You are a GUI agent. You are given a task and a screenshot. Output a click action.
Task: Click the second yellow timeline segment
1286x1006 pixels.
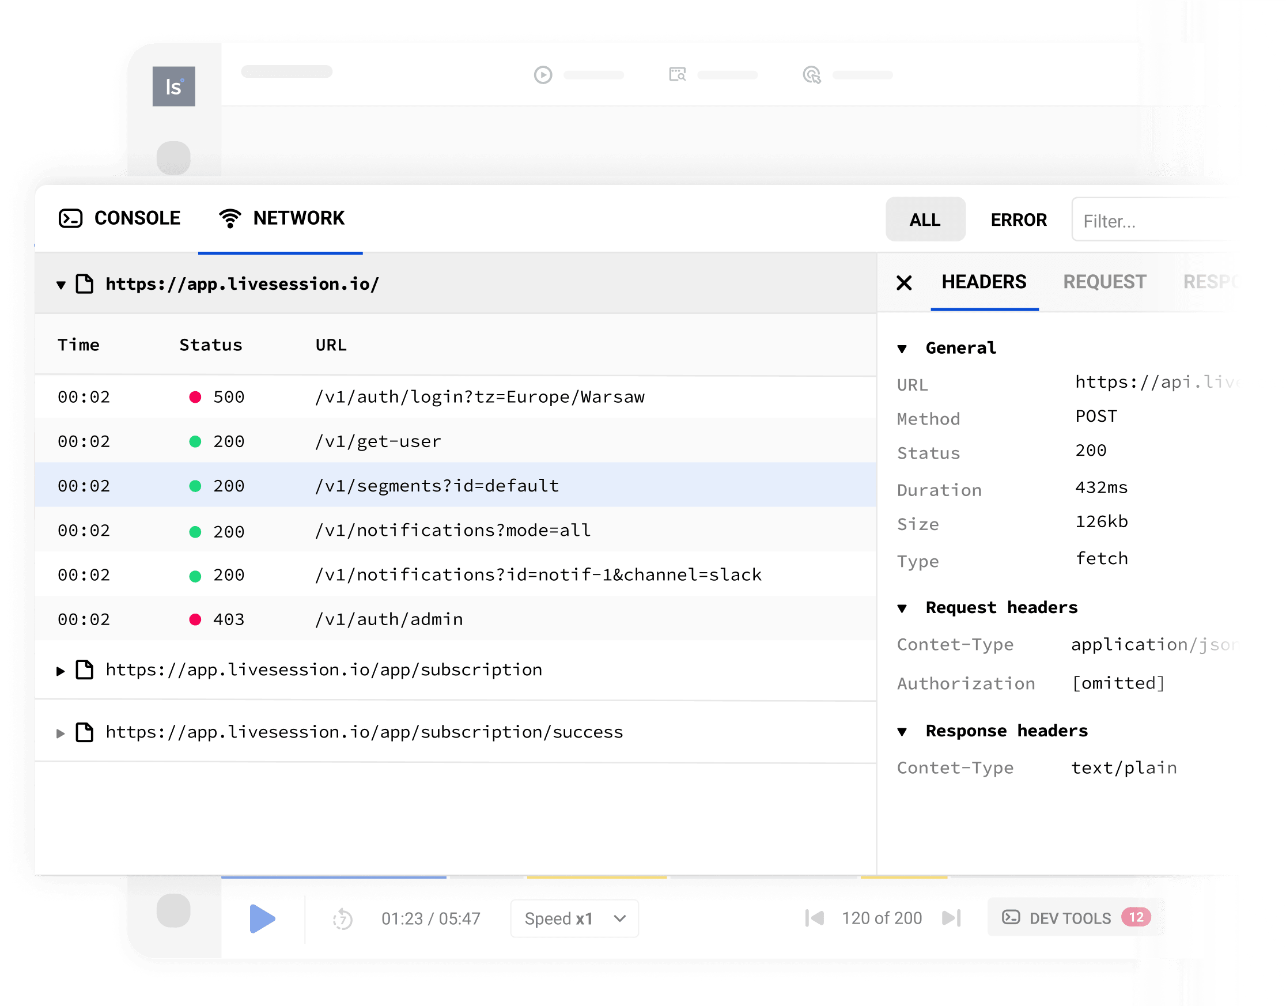(904, 877)
